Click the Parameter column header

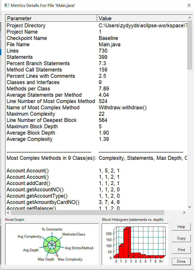[x=51, y=18]
